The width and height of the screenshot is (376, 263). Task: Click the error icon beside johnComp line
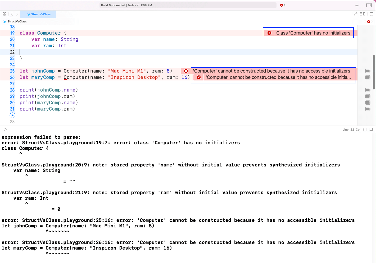click(x=186, y=71)
